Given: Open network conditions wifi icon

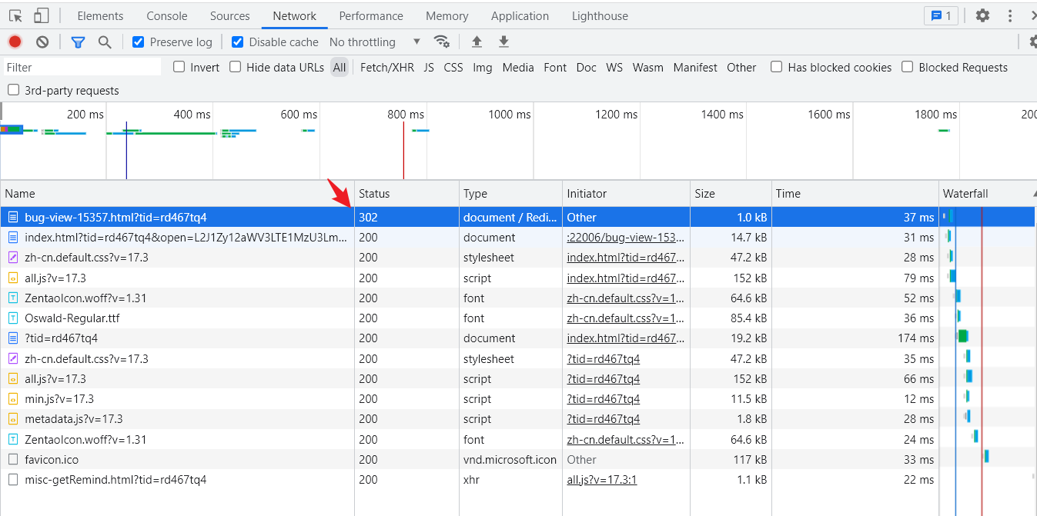Looking at the screenshot, I should tap(441, 42).
